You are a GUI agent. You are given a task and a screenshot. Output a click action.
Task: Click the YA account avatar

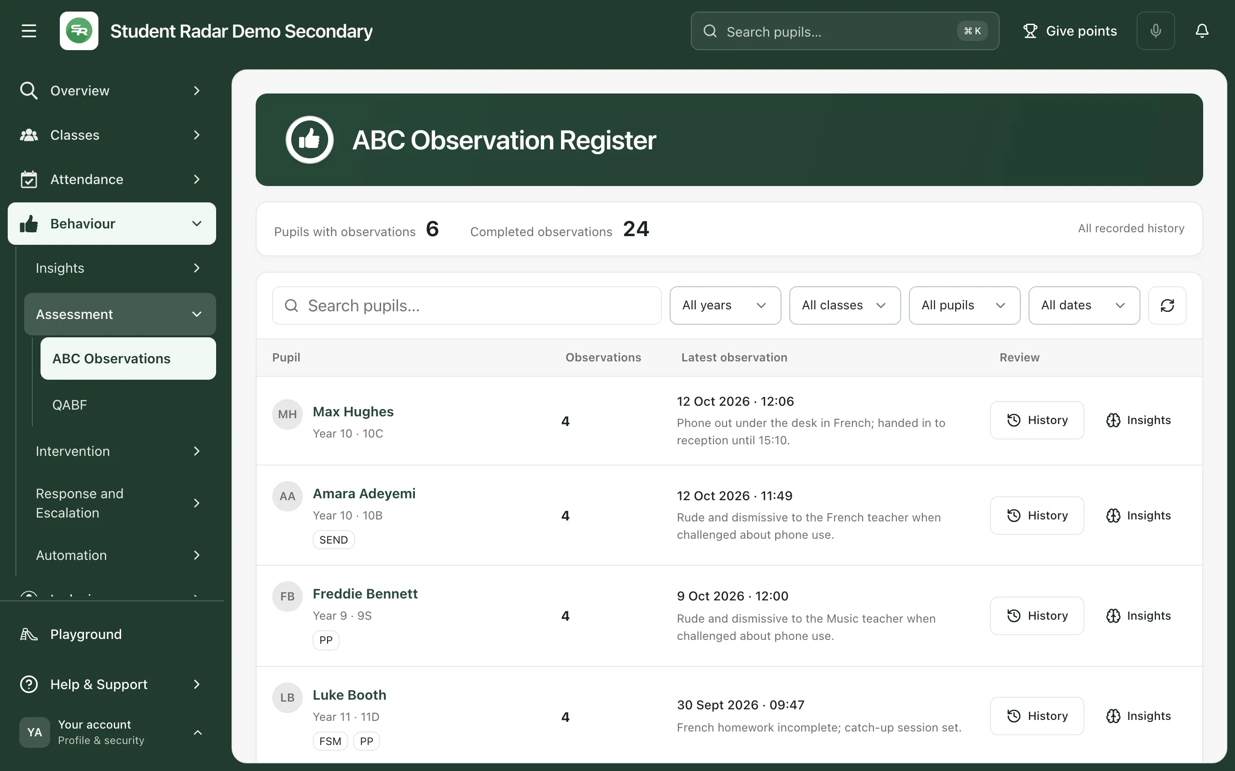35,732
